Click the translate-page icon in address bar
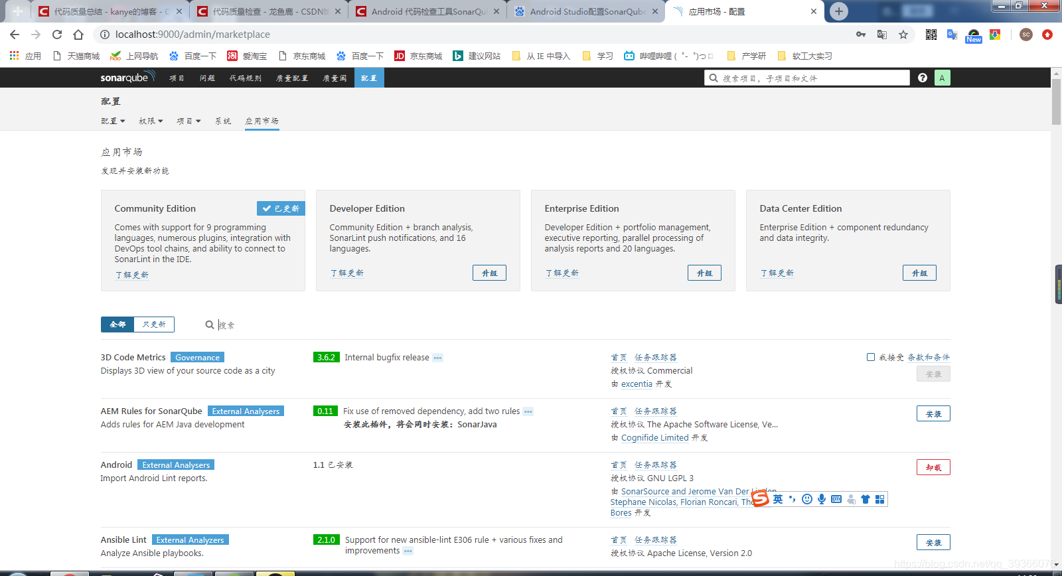1062x576 pixels. [882, 35]
